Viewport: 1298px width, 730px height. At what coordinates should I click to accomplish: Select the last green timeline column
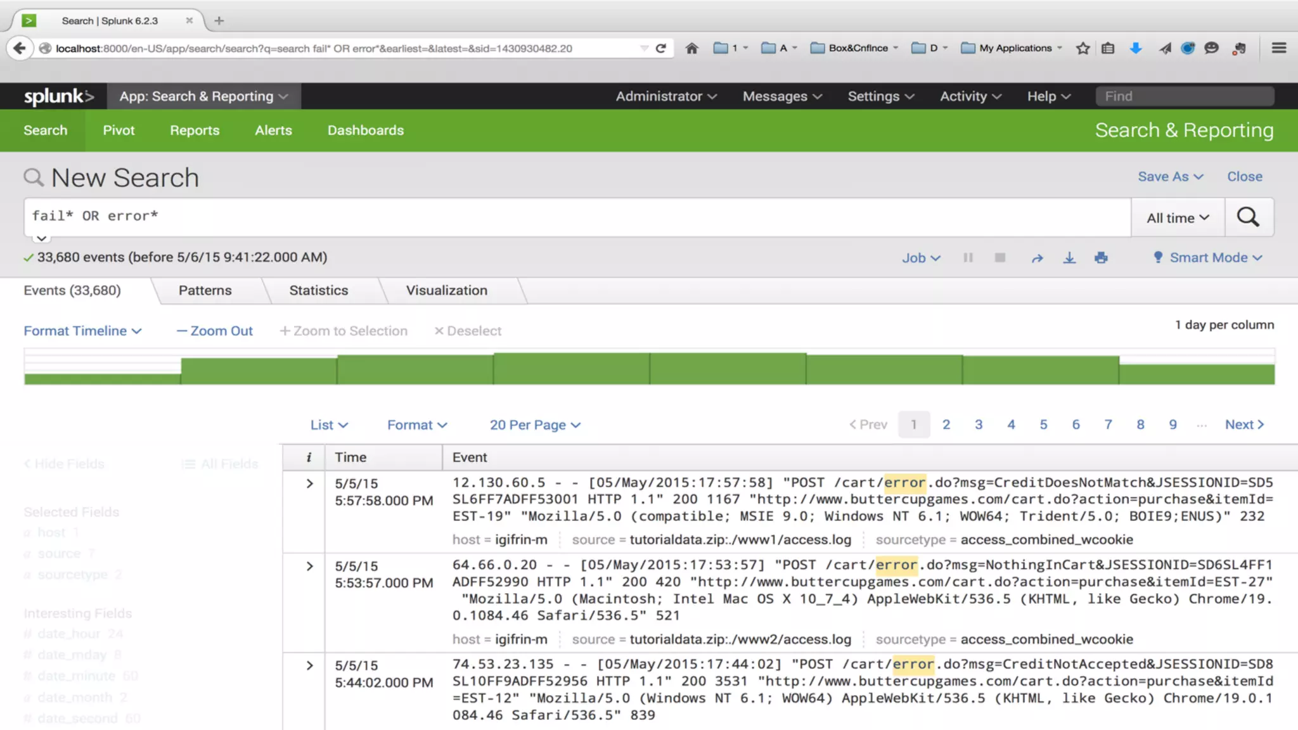[x=1197, y=374]
